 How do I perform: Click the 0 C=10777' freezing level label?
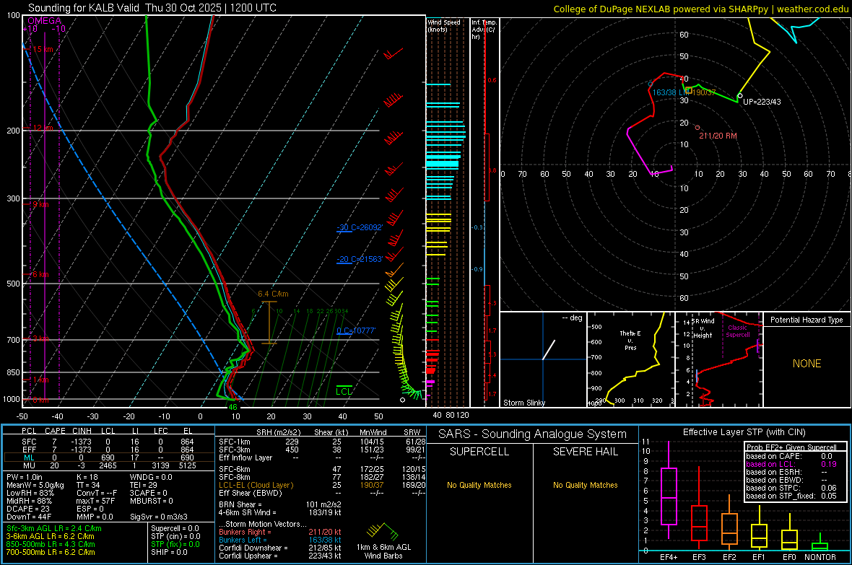[356, 330]
